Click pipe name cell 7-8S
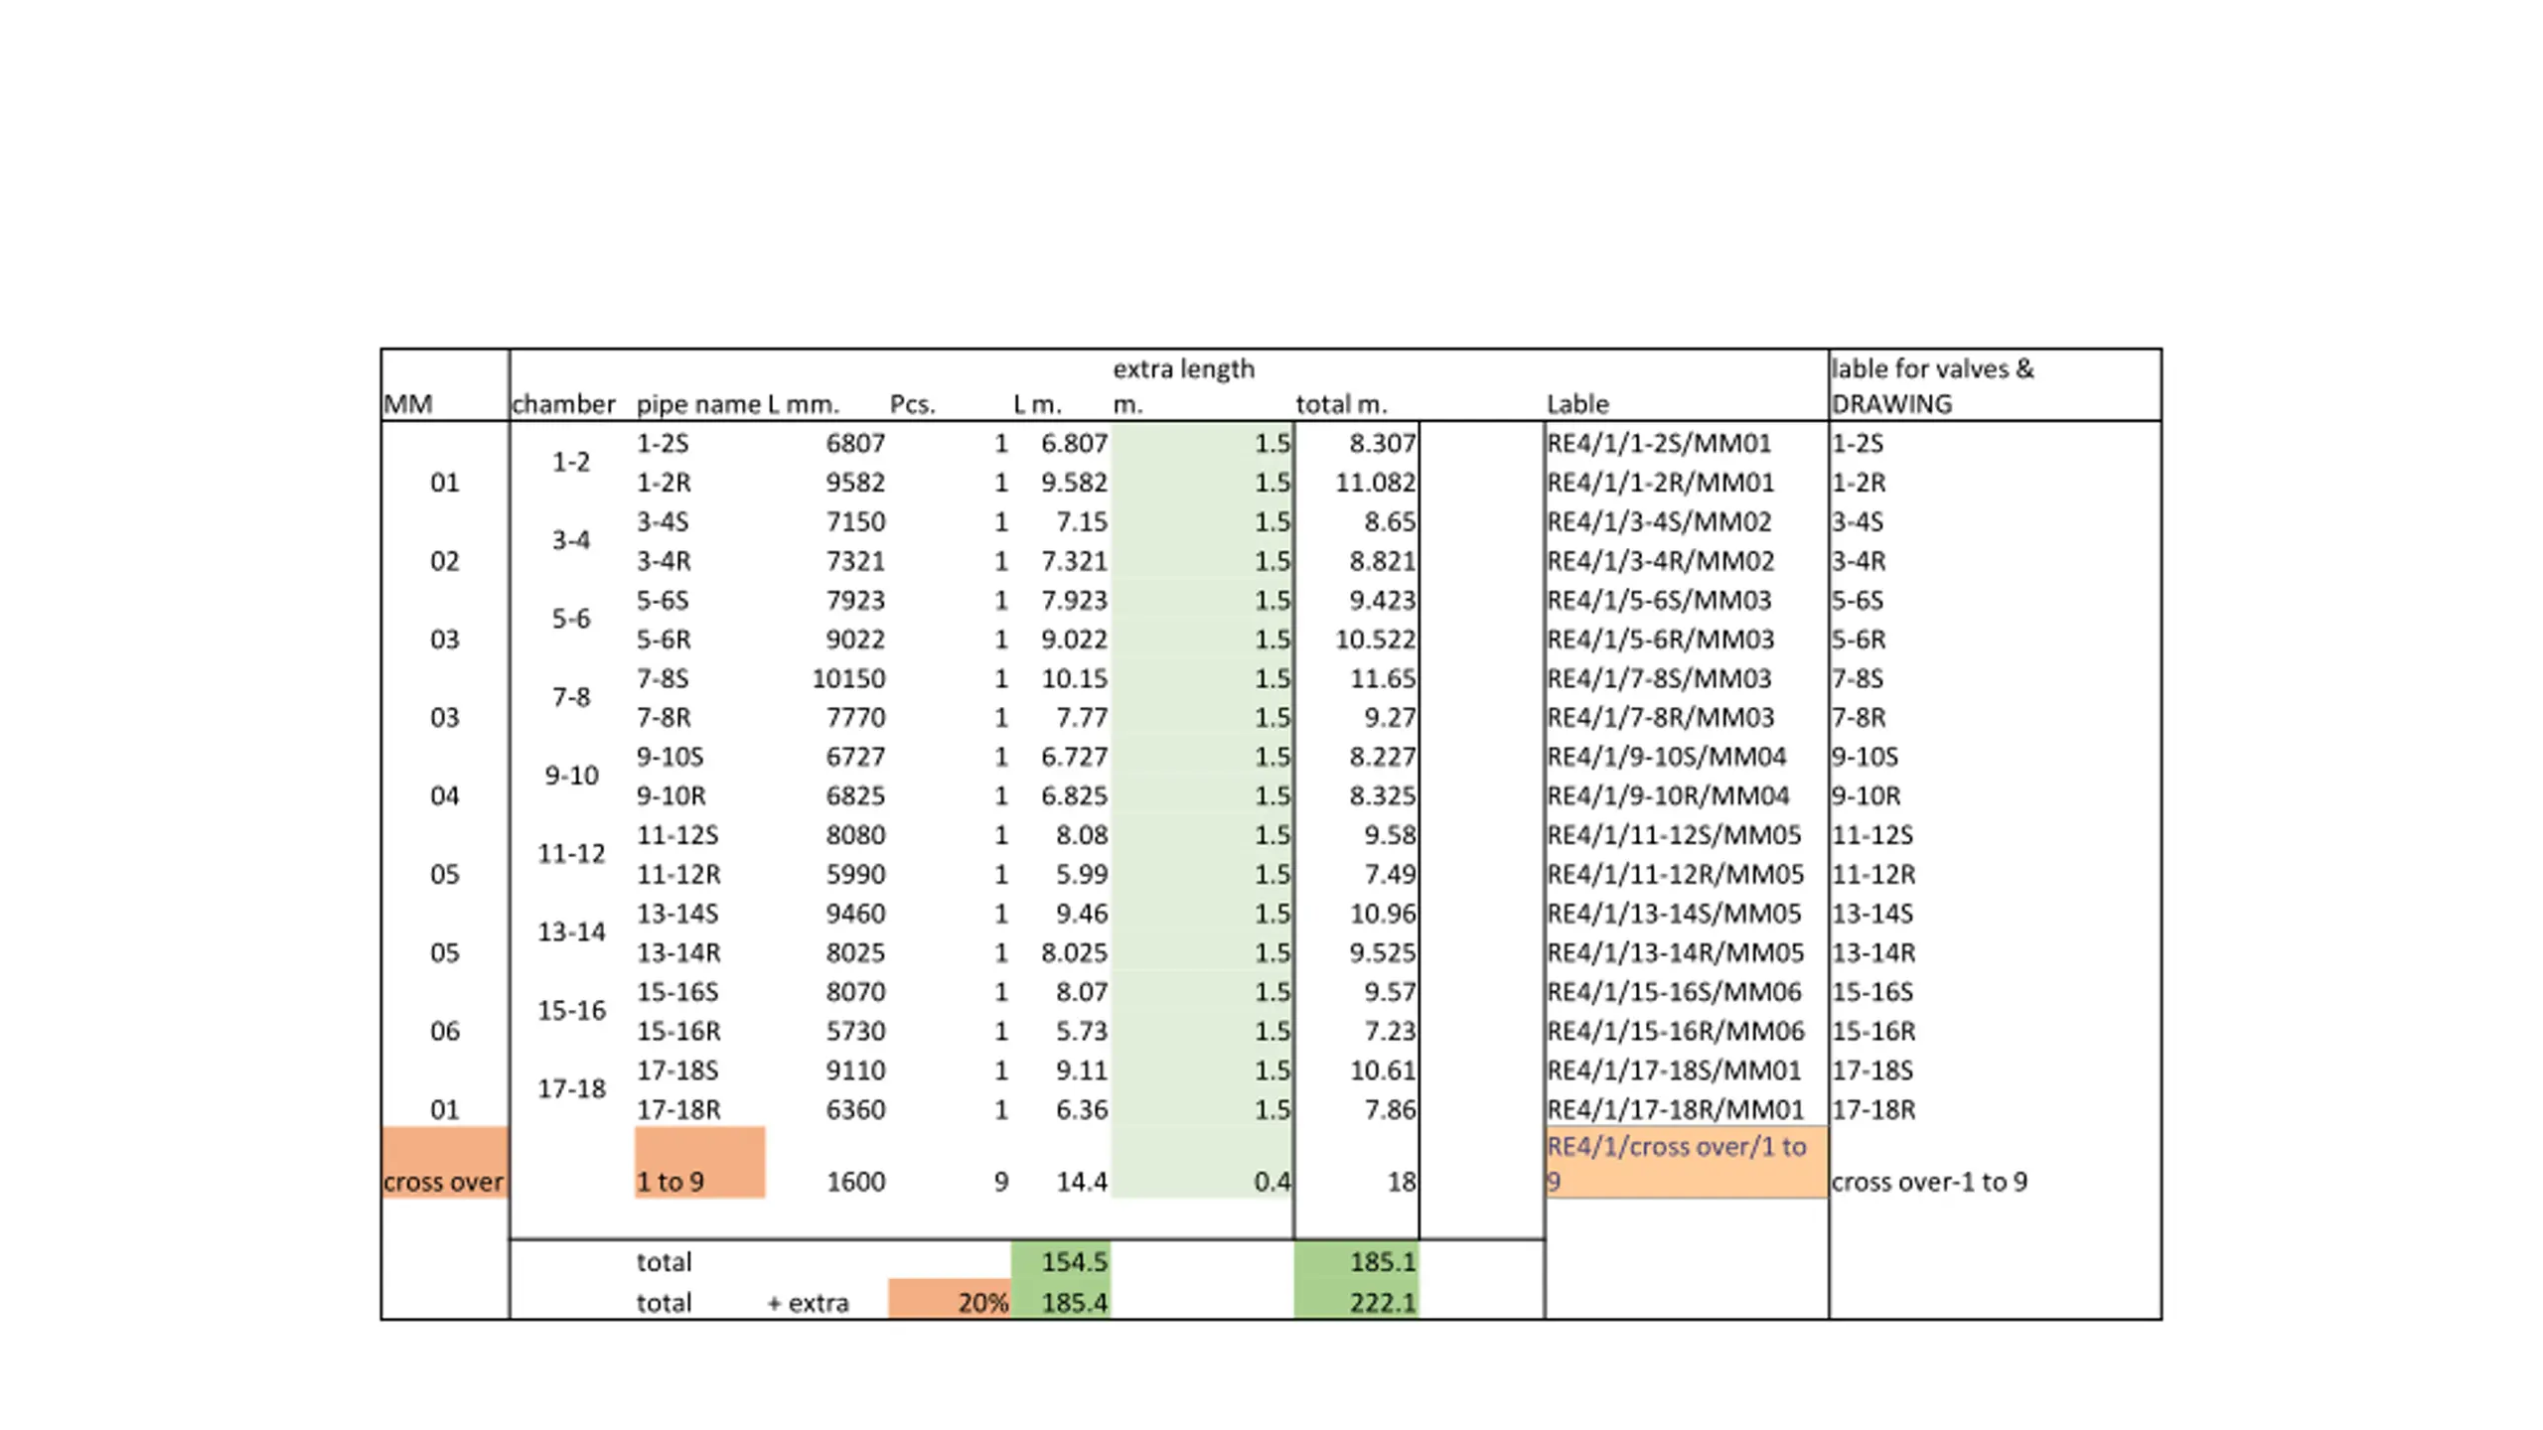Screen dimensions: 2543x1430 click(663, 678)
